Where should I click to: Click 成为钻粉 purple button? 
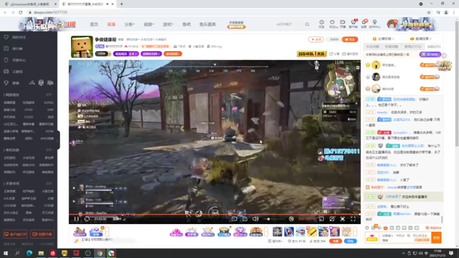tap(430, 54)
